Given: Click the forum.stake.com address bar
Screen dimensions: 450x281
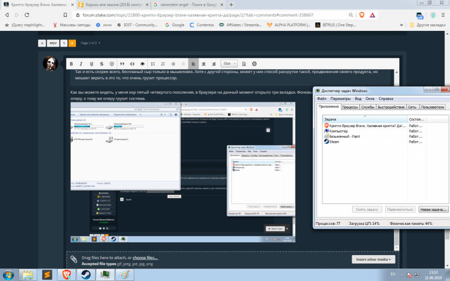Looking at the screenshot, I should pos(198,15).
